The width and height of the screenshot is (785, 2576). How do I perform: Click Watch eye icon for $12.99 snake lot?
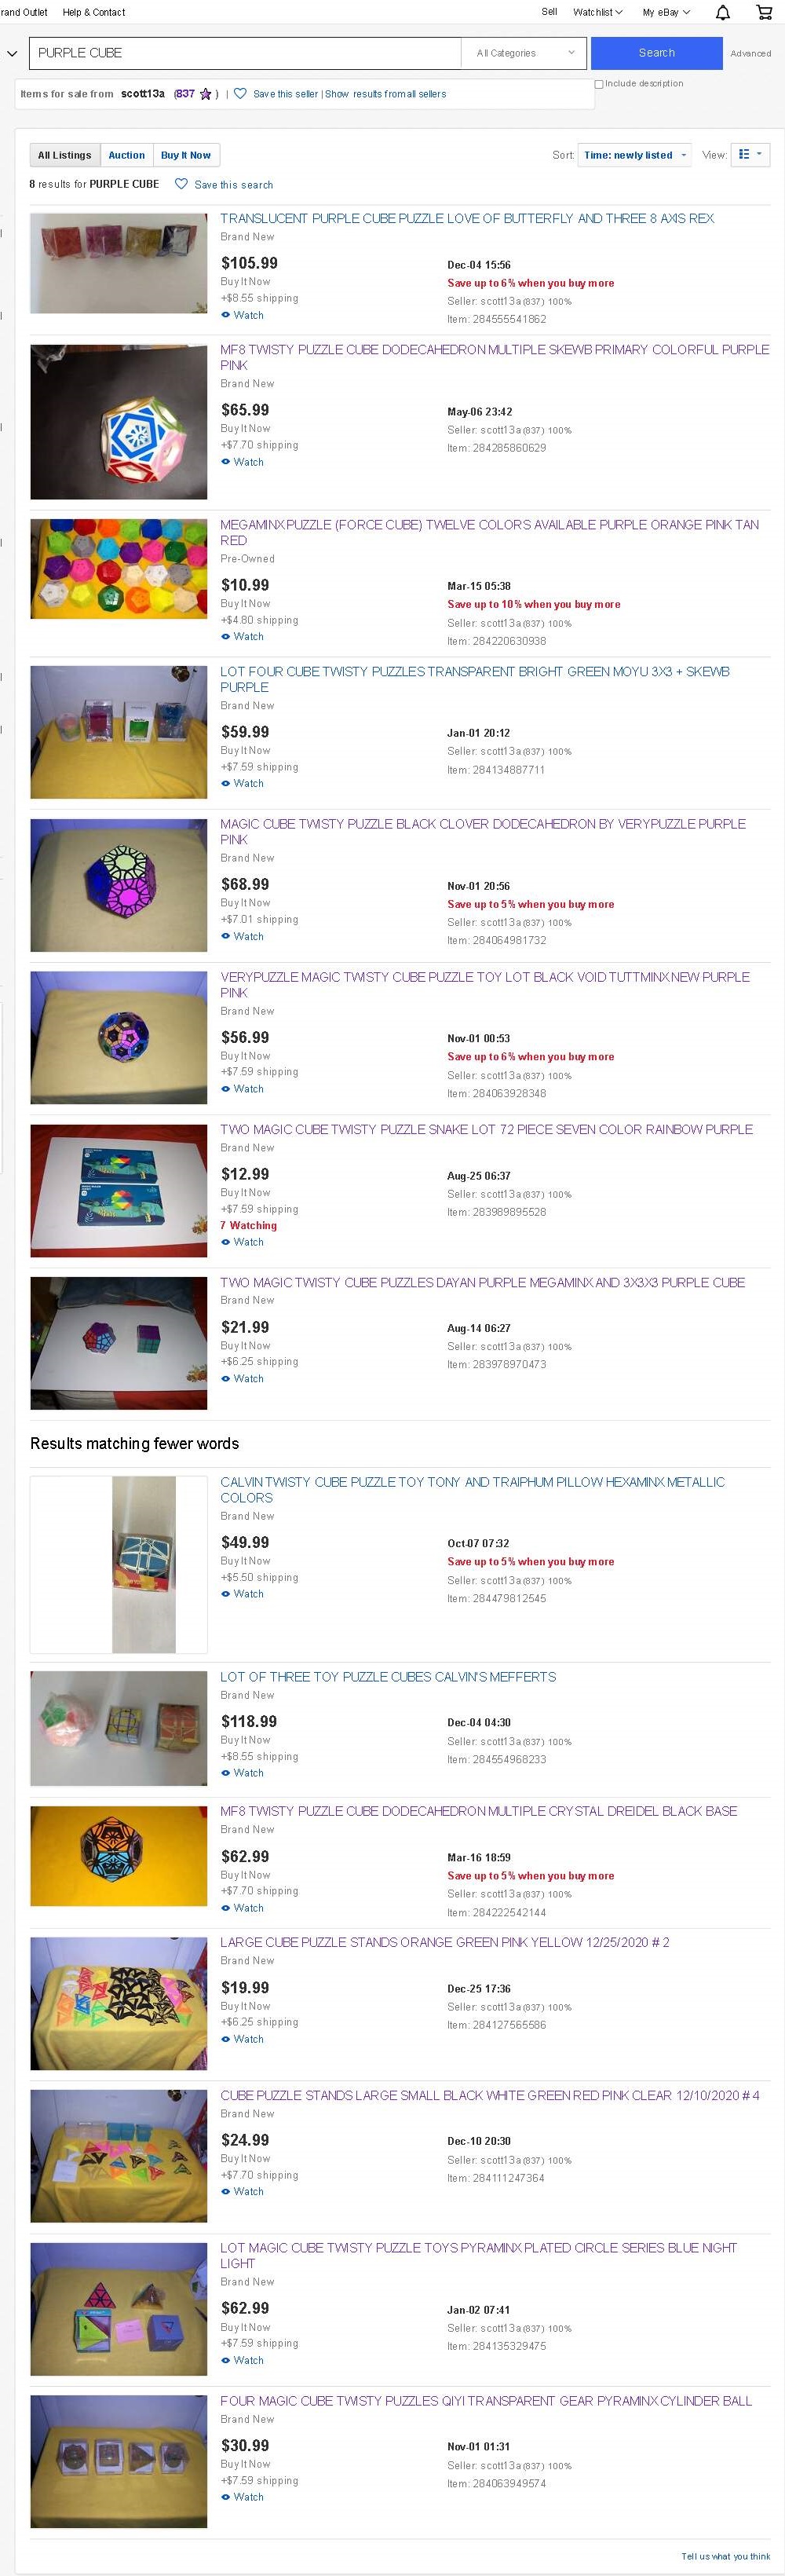[x=226, y=1242]
